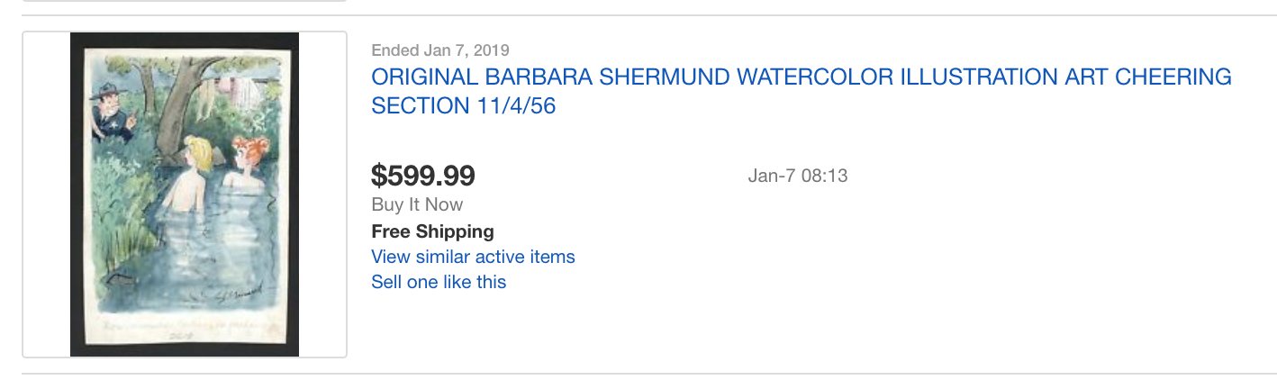Click the Ended Jan 7, 2019 label
This screenshot has width=1277, height=389.
(x=440, y=50)
